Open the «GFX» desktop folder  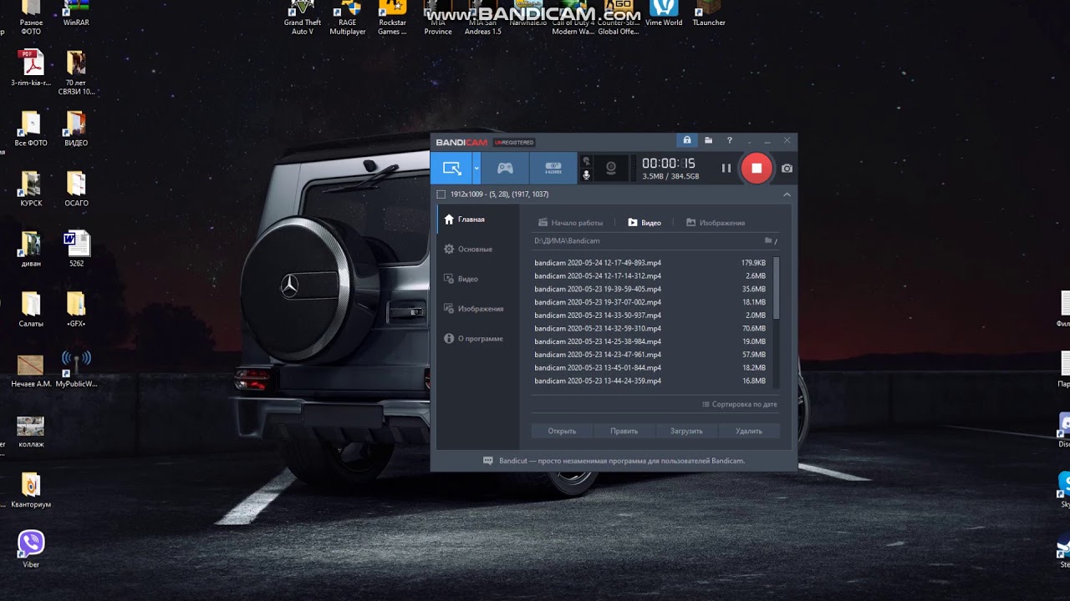76,309
